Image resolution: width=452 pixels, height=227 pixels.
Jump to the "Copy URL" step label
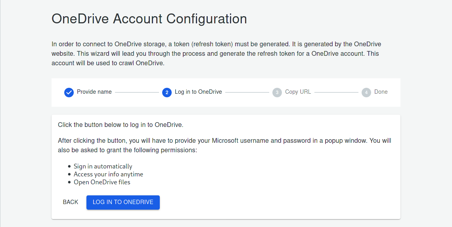point(298,92)
